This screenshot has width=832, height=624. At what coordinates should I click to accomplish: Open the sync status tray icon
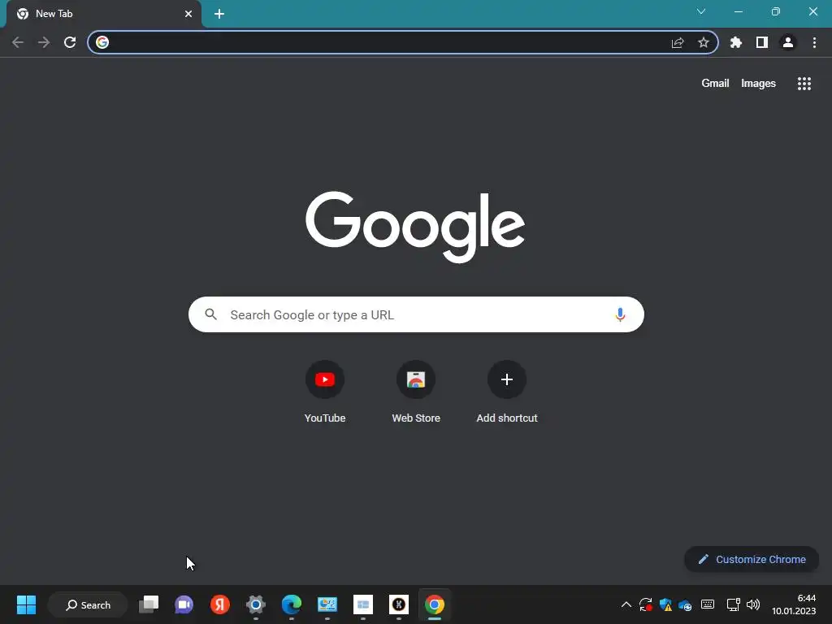646,604
